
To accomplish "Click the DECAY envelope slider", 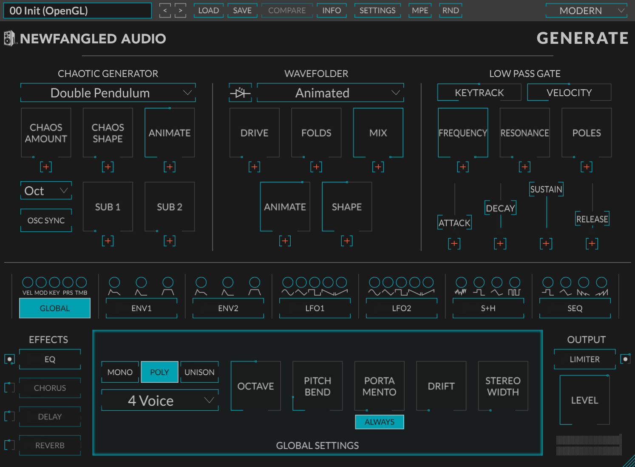I will click(501, 208).
